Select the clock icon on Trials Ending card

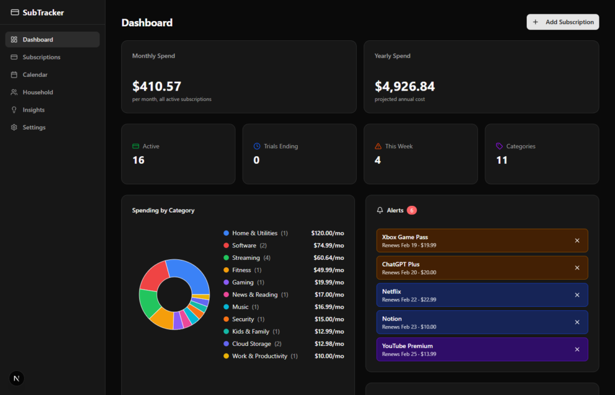pyautogui.click(x=256, y=145)
